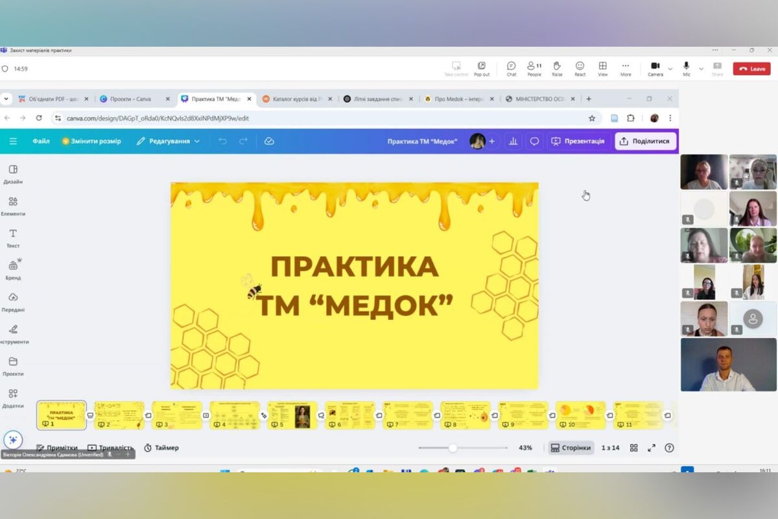Image resolution: width=778 pixels, height=519 pixels.
Task: Open the Chrome tab search dropdown arrow
Action: [x=6, y=99]
